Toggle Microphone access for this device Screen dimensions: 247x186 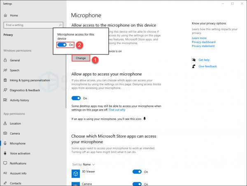[62, 45]
